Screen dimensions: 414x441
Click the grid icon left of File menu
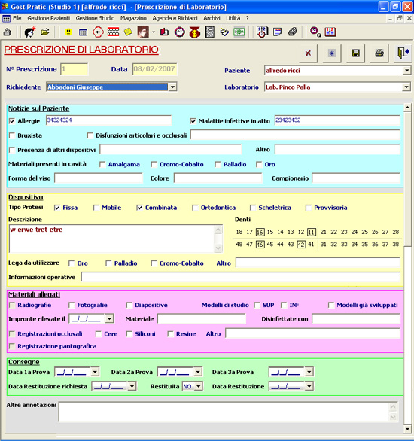coord(6,19)
